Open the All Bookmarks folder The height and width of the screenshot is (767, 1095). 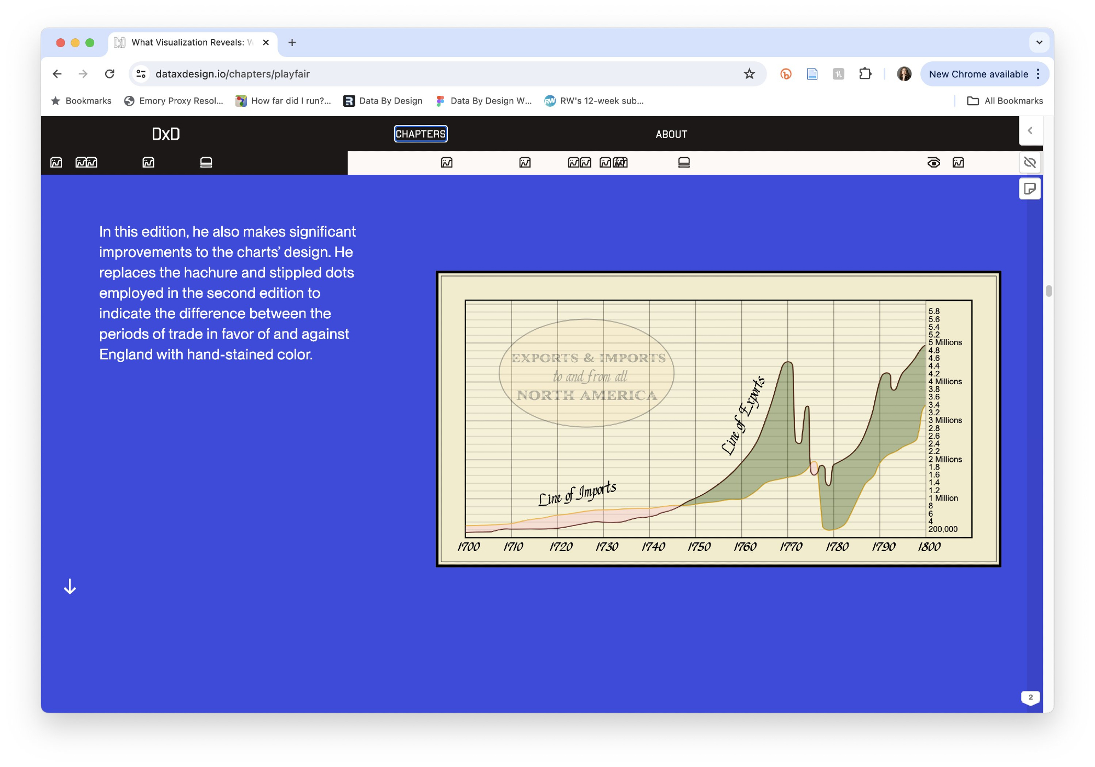(1005, 101)
